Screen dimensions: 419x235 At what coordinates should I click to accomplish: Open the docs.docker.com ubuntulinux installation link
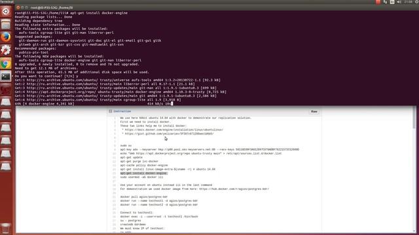(174, 130)
